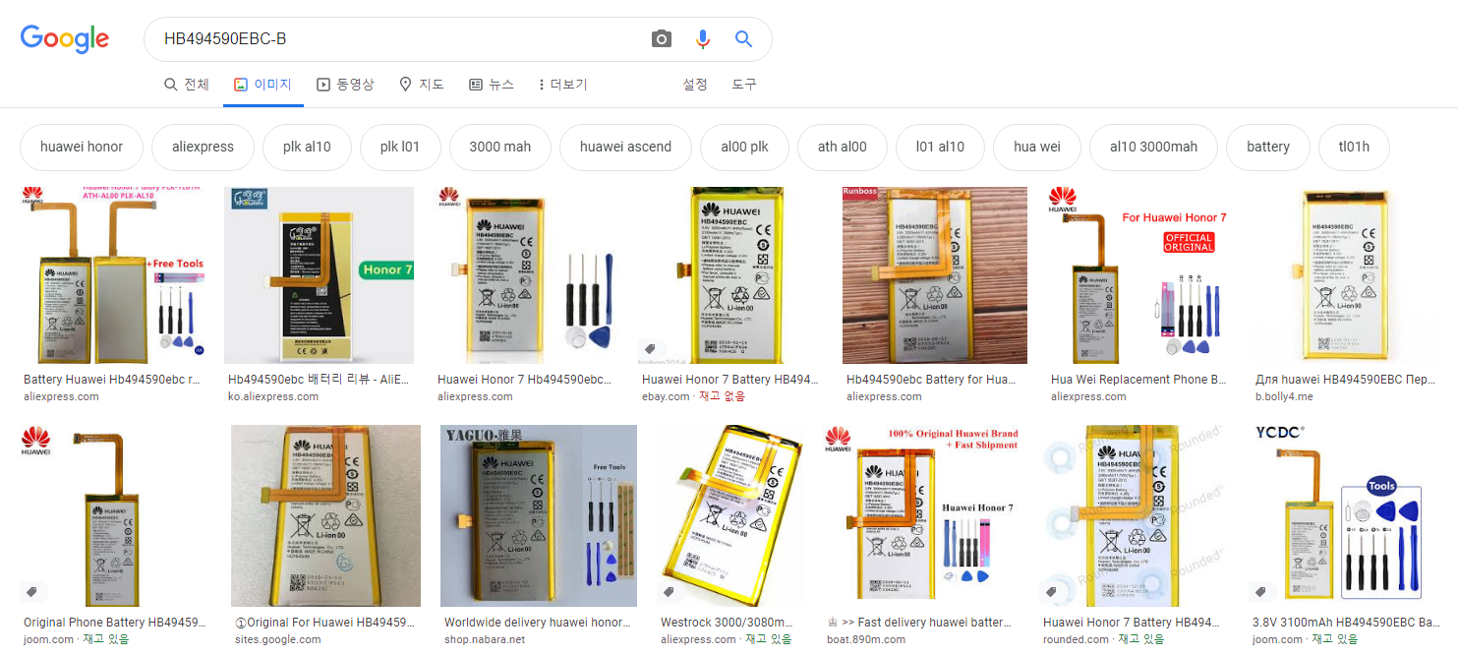Viewport: 1458px width, 656px height.
Task: Open 'Original For Huawei HB49459...' title
Action: pyautogui.click(x=324, y=623)
